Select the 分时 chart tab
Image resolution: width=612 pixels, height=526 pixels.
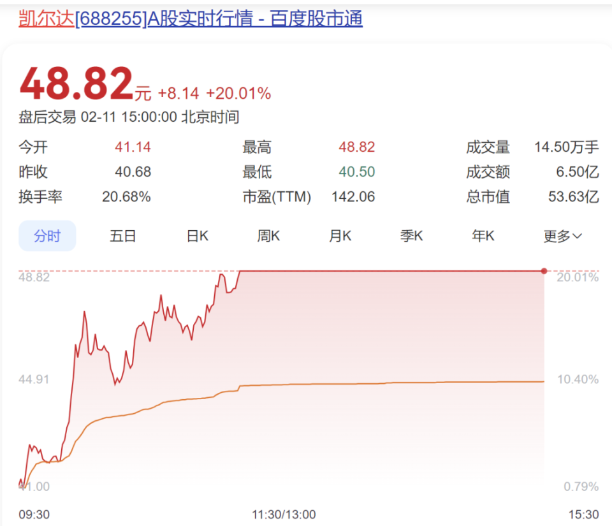click(x=47, y=236)
